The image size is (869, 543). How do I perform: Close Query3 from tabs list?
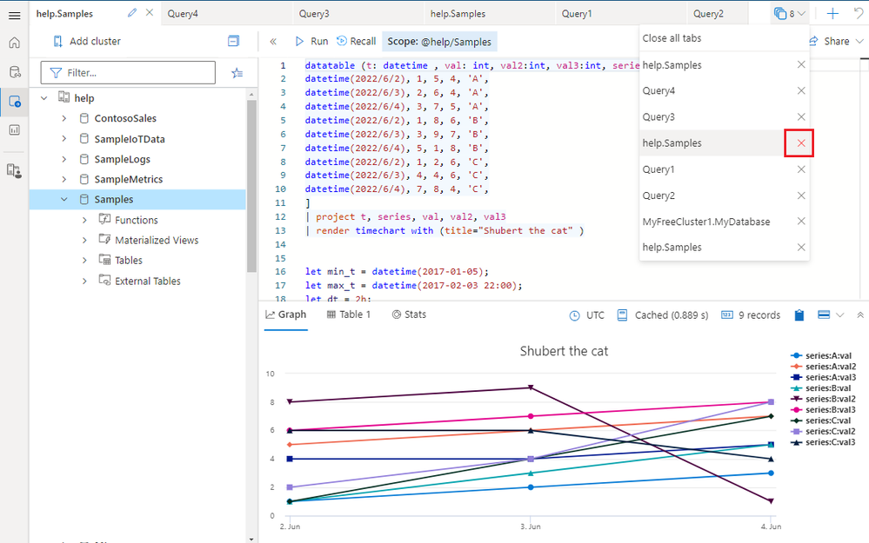pyautogui.click(x=801, y=116)
